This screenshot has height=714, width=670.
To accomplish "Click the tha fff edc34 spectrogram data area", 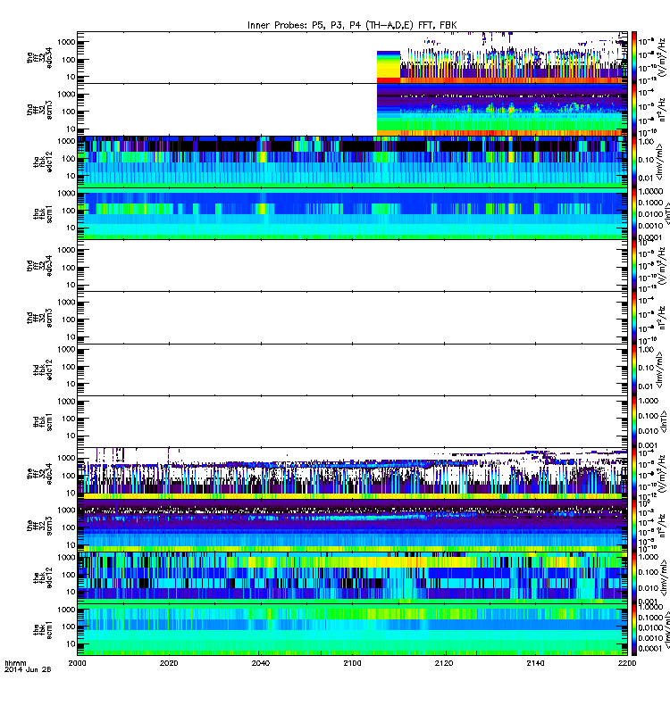I will point(502,58).
